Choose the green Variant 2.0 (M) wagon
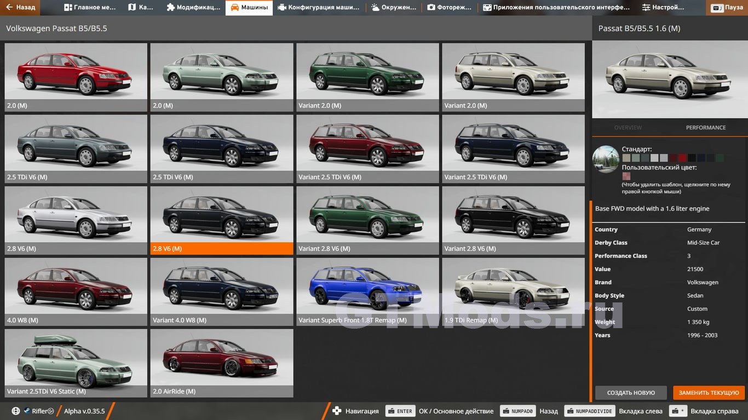Image resolution: width=748 pixels, height=420 pixels. 367,77
